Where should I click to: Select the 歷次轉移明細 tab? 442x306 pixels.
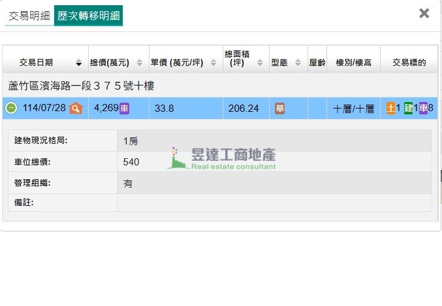pos(88,16)
